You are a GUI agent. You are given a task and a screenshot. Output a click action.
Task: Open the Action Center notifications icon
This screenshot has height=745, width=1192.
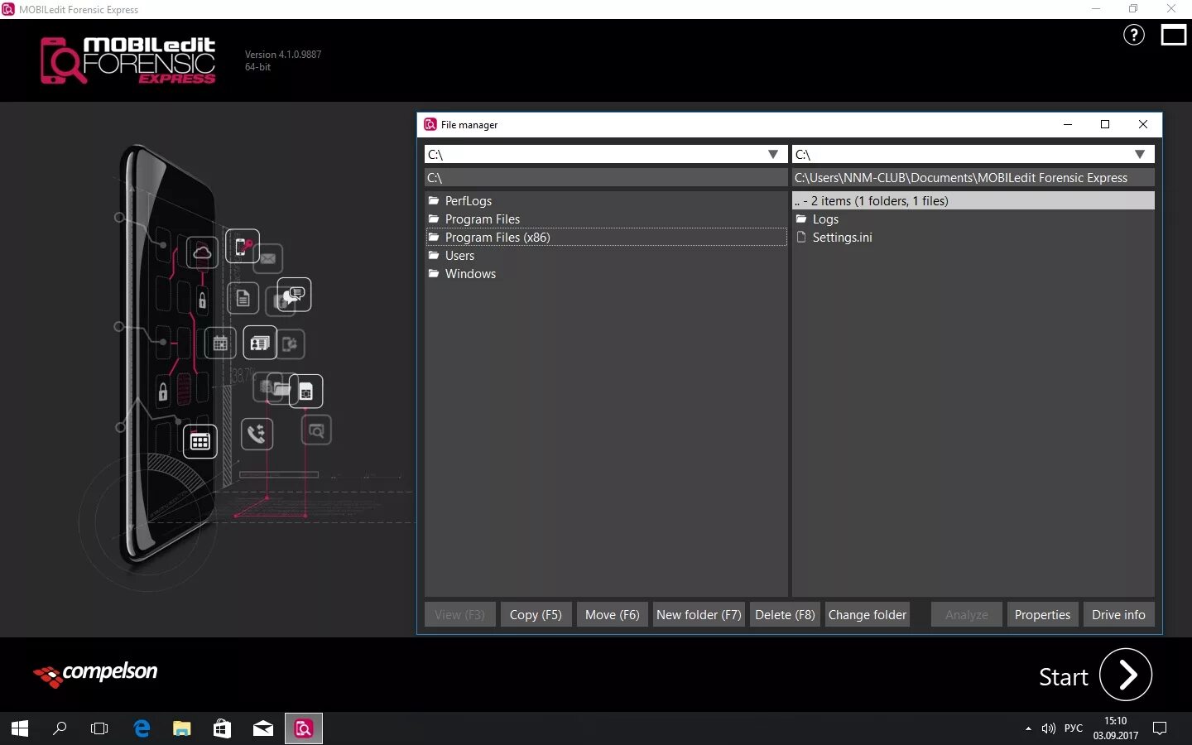coord(1160,728)
